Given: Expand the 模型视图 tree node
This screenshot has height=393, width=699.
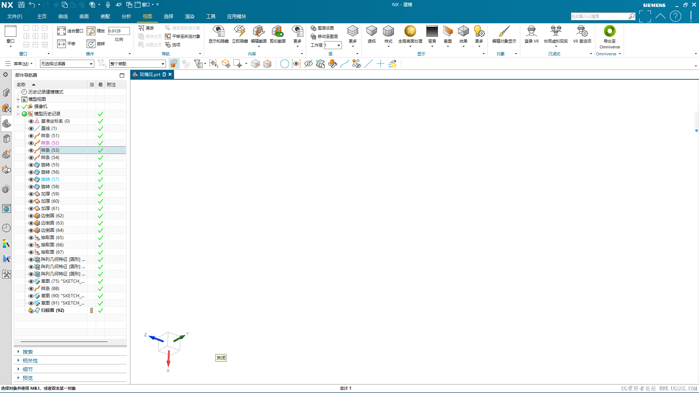Looking at the screenshot, I should [x=18, y=99].
